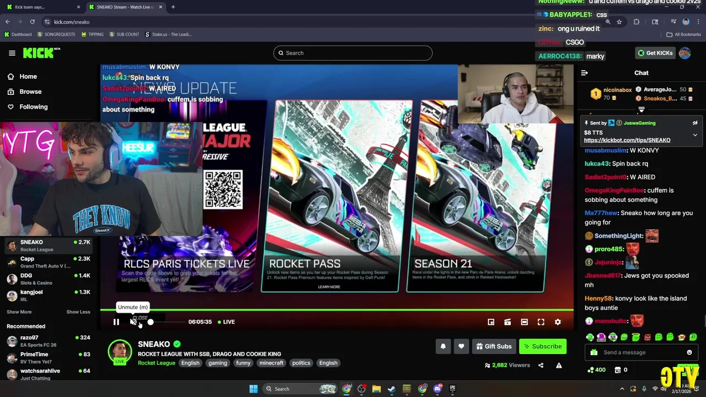Expand the pinned message chevron
Image resolution: width=706 pixels, height=397 pixels.
pos(695,135)
